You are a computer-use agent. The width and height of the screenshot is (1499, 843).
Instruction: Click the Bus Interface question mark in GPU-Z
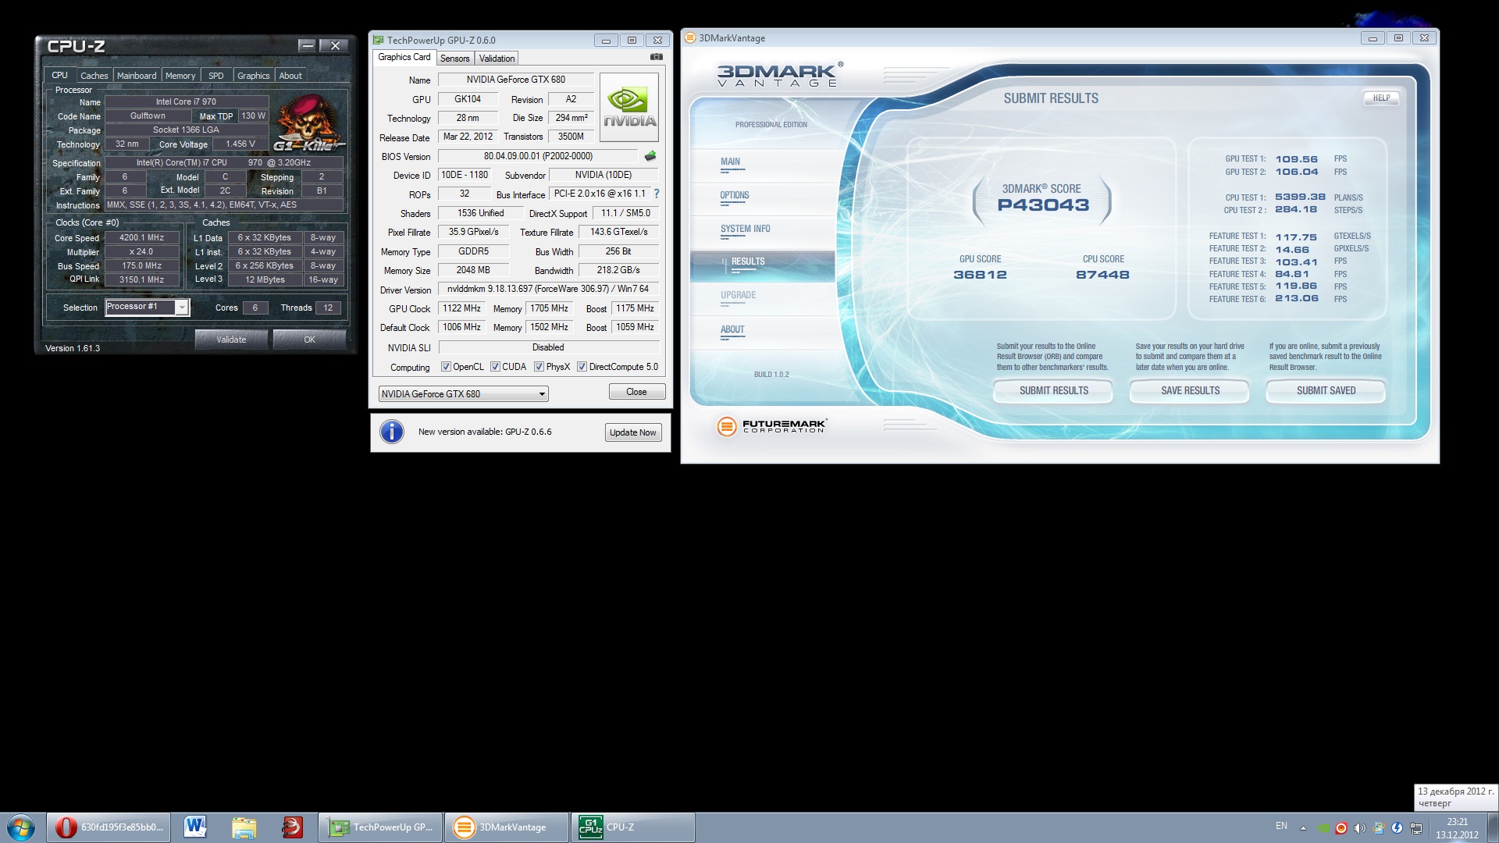657,194
